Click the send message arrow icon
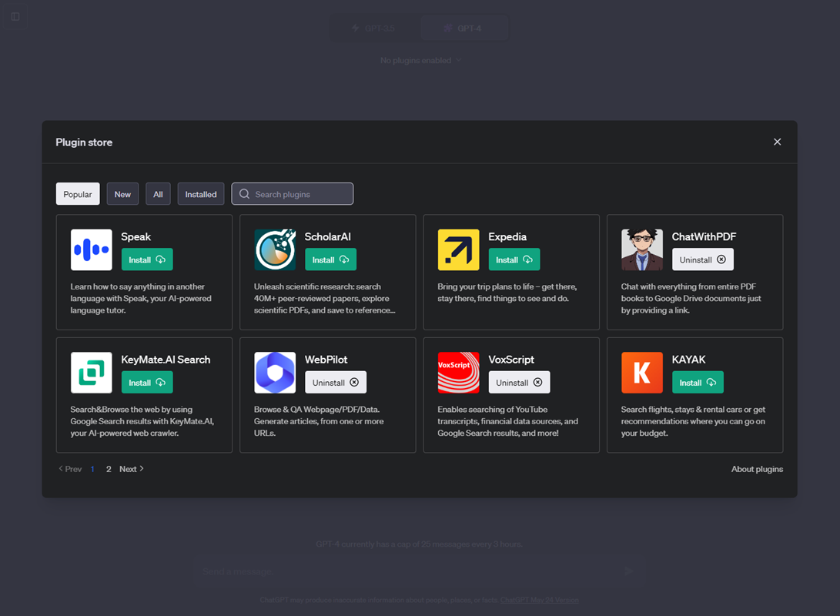Screen dimensions: 840x616 629,571
